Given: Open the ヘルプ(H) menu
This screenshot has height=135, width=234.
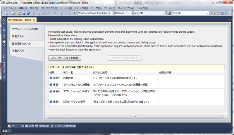Looking at the screenshot, I should [142, 8].
